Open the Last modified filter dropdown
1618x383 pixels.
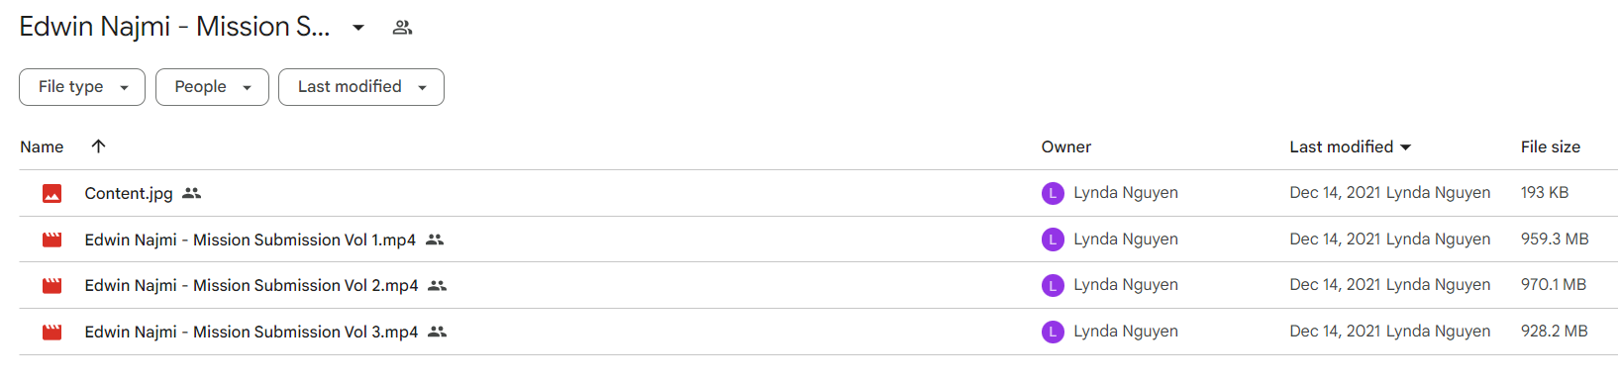[361, 87]
